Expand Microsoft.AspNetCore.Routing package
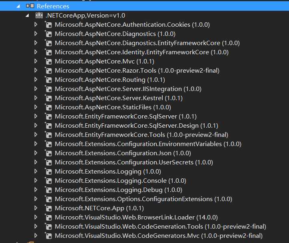The width and height of the screenshot is (289, 243). (36, 80)
